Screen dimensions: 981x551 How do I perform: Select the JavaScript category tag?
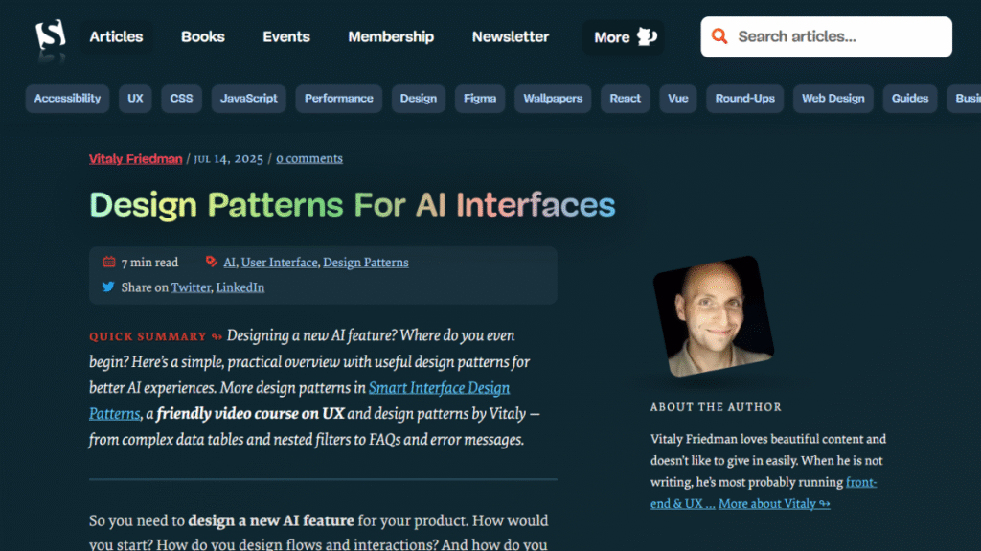point(249,99)
